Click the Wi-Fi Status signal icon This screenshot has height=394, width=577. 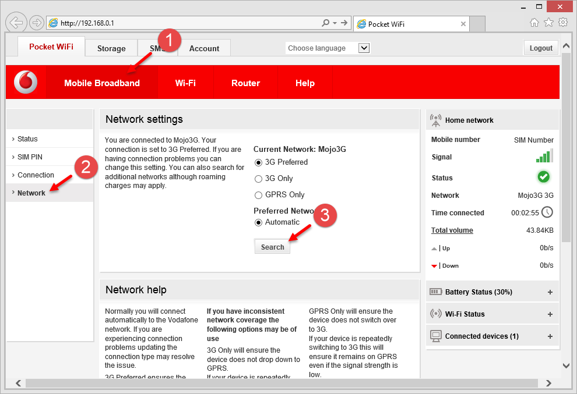(436, 314)
